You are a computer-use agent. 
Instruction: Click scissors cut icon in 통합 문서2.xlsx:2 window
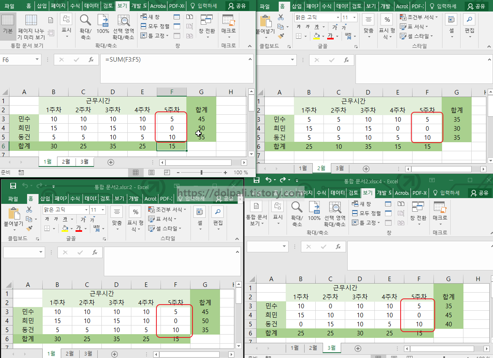click(29, 210)
